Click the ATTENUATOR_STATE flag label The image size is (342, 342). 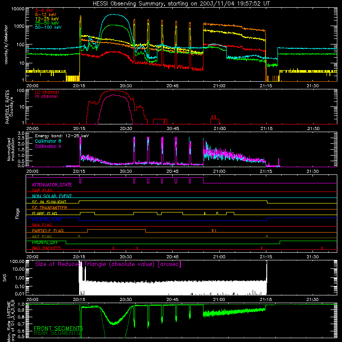click(x=52, y=185)
